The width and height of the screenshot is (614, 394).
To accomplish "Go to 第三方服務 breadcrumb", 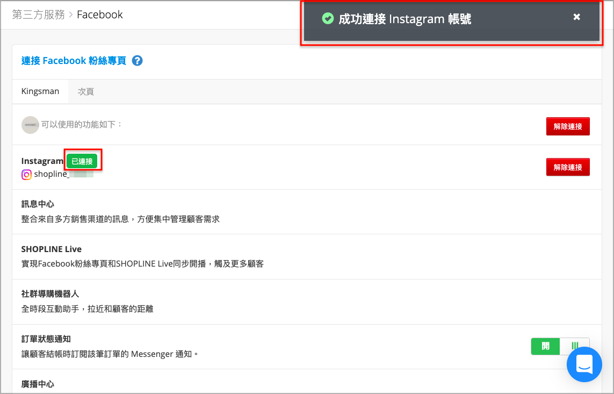I will tap(38, 15).
